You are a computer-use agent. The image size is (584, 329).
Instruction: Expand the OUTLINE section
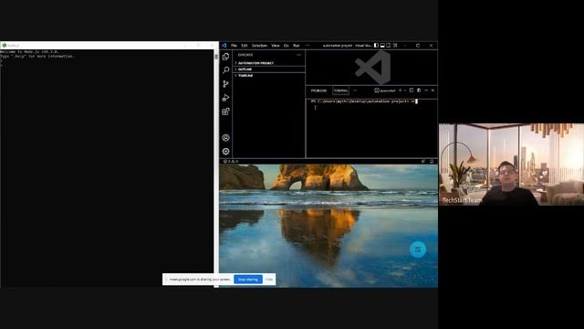(269, 69)
